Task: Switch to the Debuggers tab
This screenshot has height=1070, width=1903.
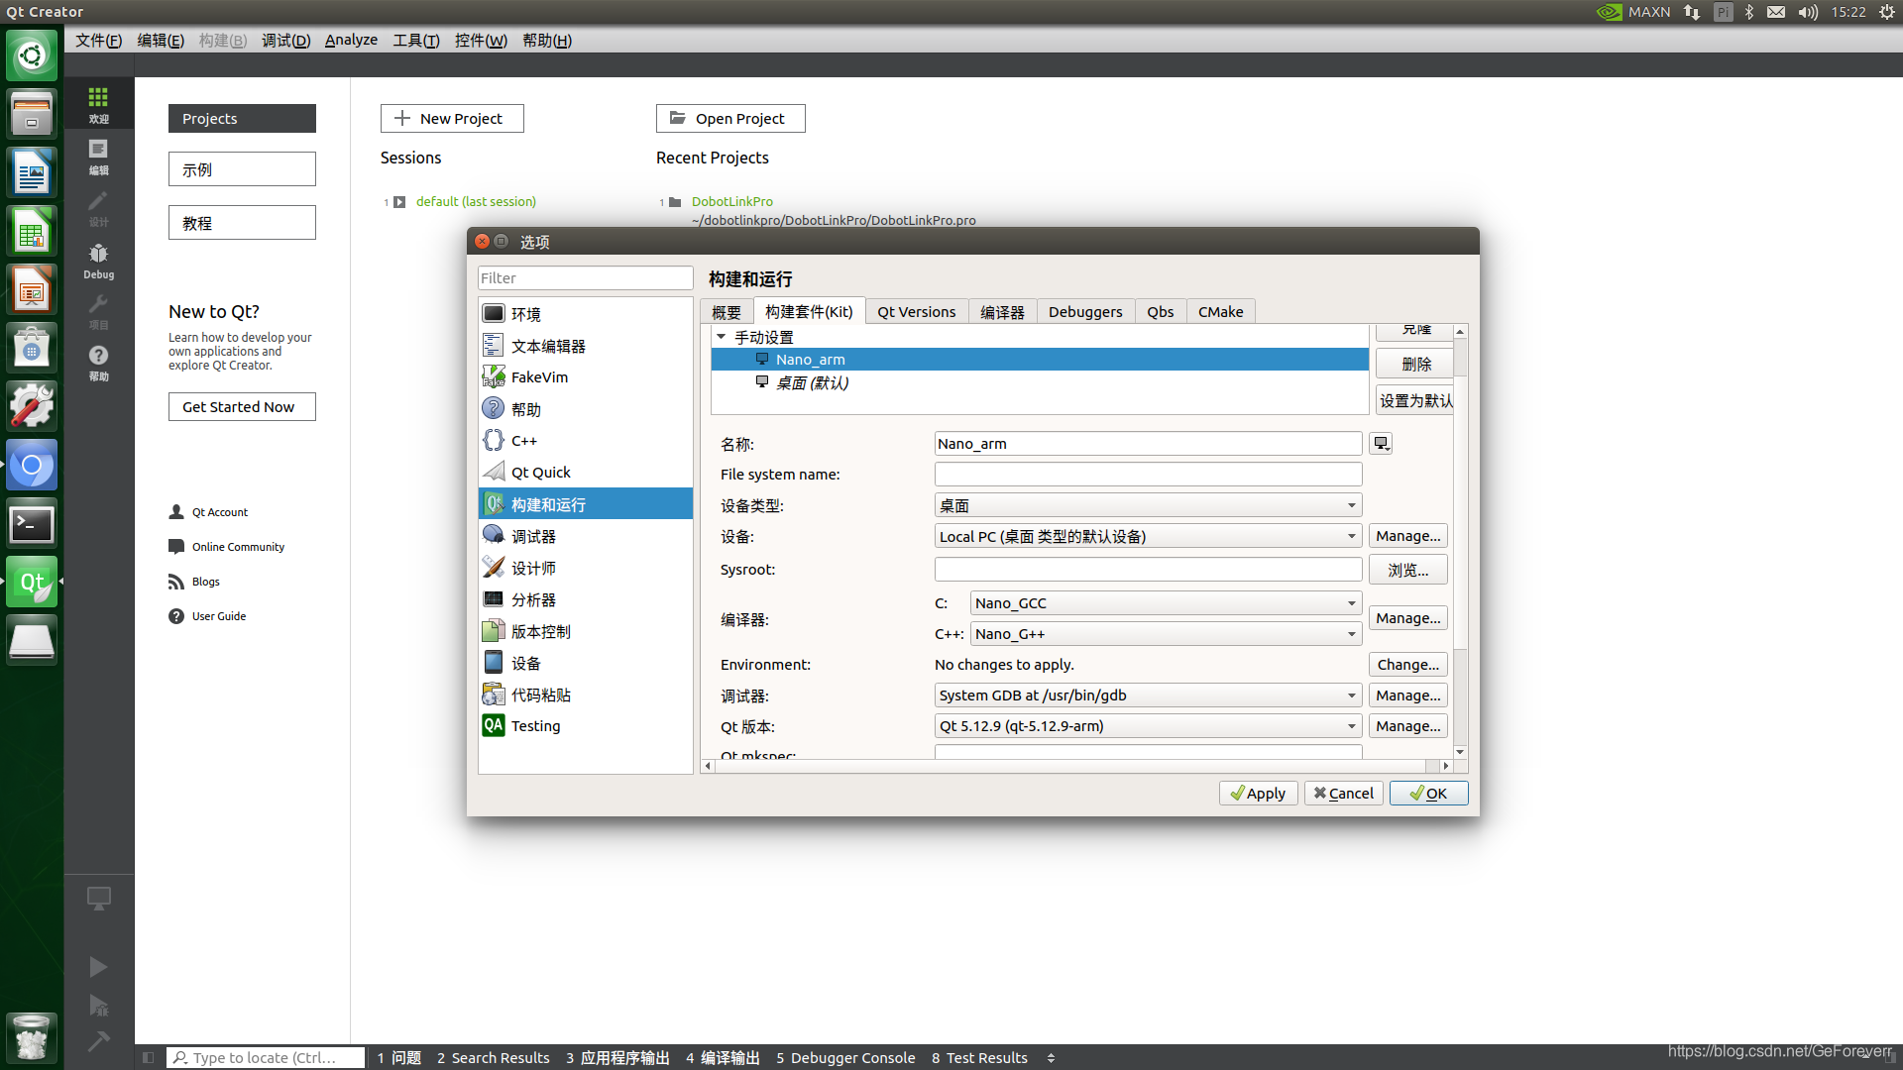Action: [1085, 312]
